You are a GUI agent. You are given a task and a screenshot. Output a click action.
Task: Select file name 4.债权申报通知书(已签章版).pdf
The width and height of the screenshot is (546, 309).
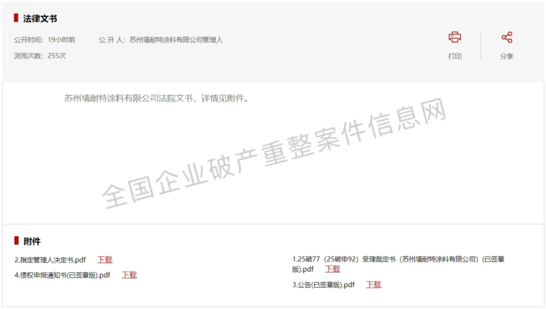click(x=62, y=275)
